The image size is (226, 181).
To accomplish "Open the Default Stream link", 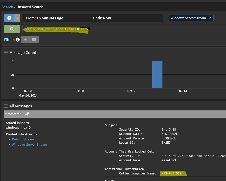I will (x=23, y=139).
